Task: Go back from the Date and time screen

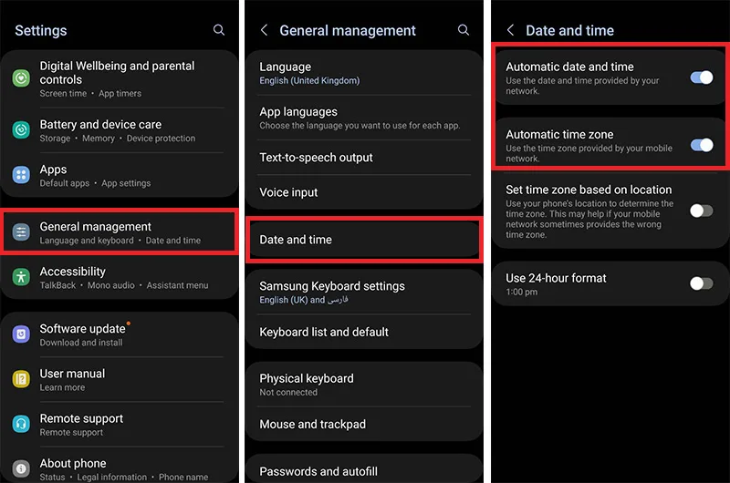Action: pyautogui.click(x=510, y=30)
